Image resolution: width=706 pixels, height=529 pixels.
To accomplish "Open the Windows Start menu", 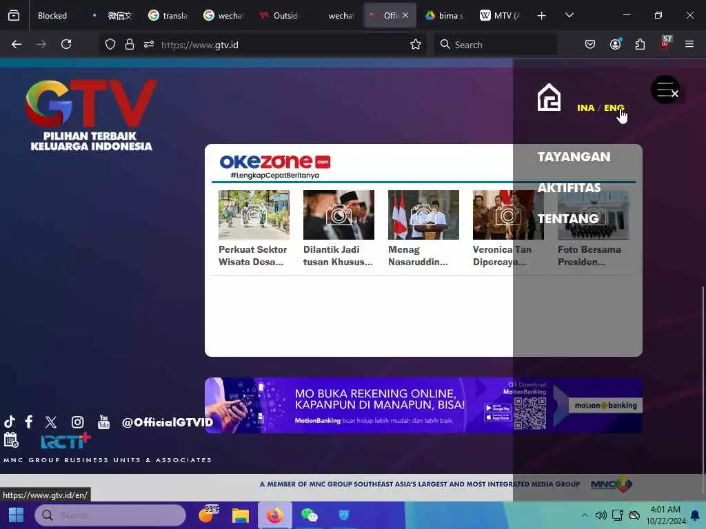I will coord(17,515).
